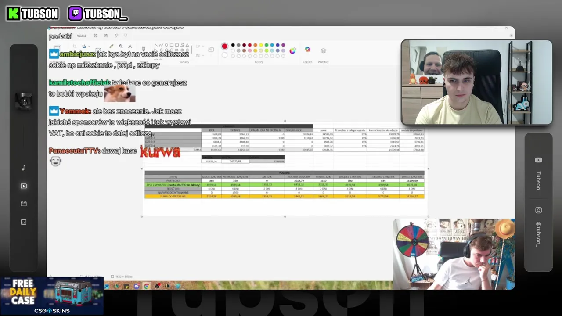This screenshot has height=316, width=562.
Task: Click the 24770,48 cell below the top table
Action: (235, 161)
